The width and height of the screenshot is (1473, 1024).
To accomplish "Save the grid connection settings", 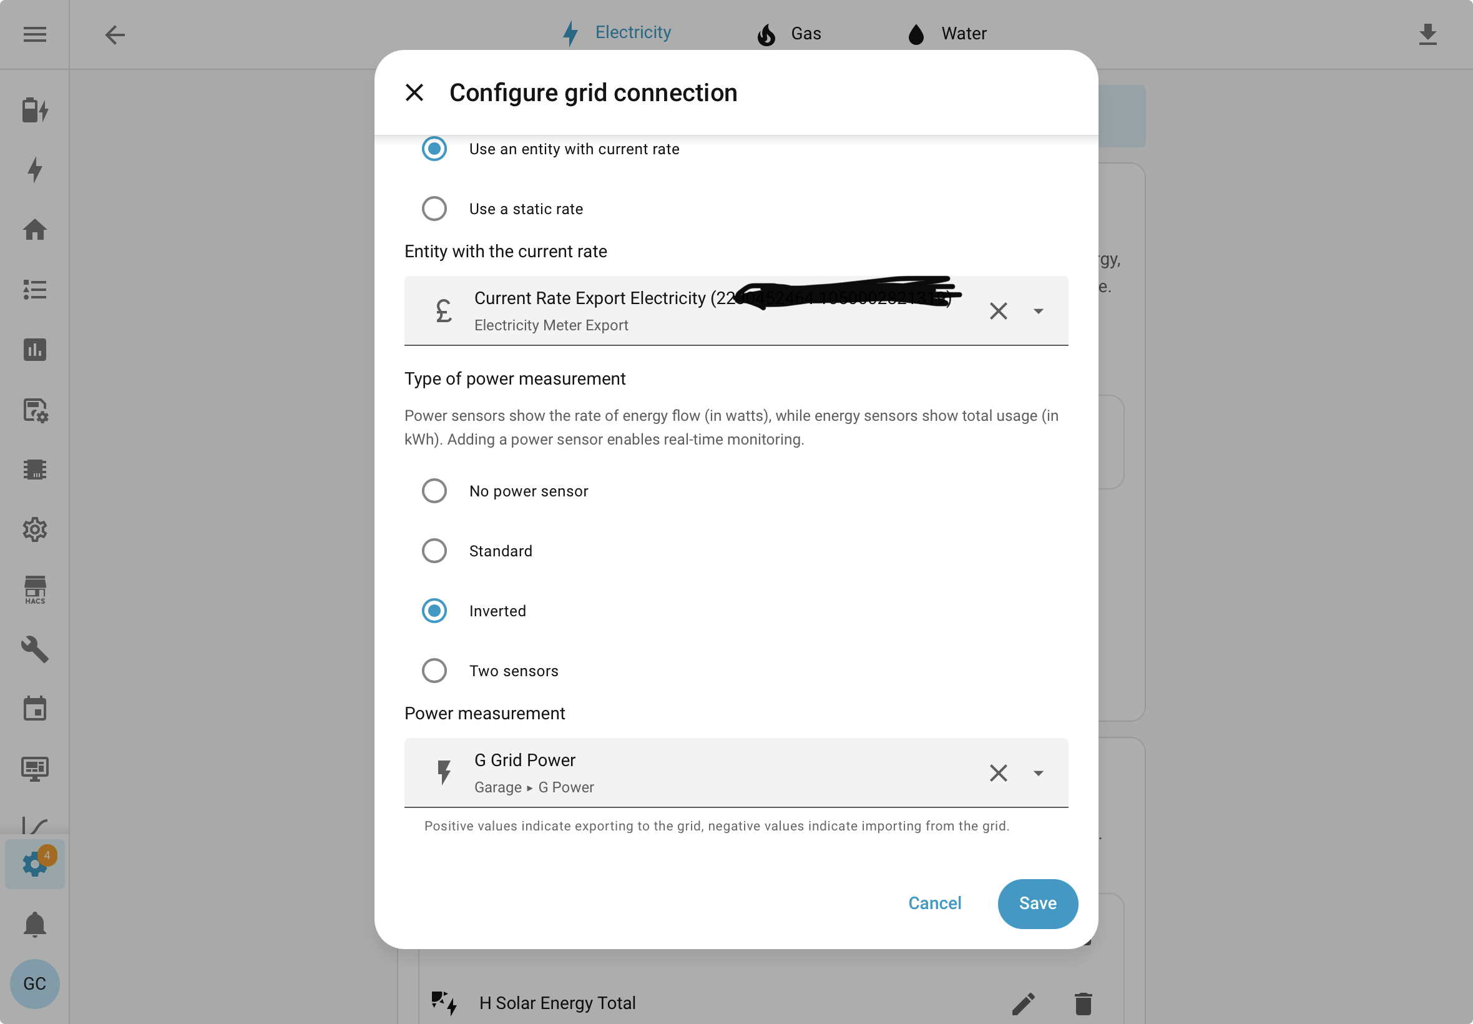I will 1037,903.
